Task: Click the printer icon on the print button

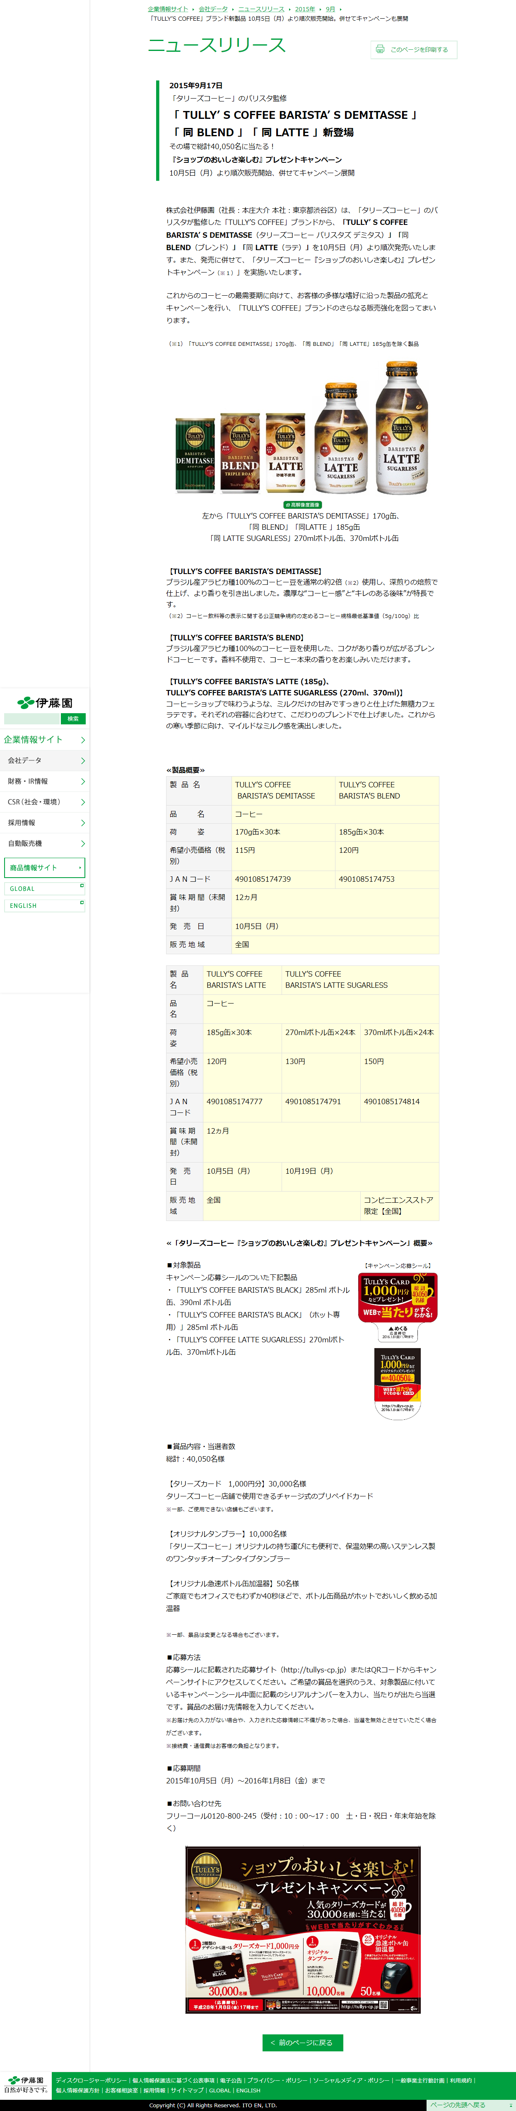Action: click(380, 49)
